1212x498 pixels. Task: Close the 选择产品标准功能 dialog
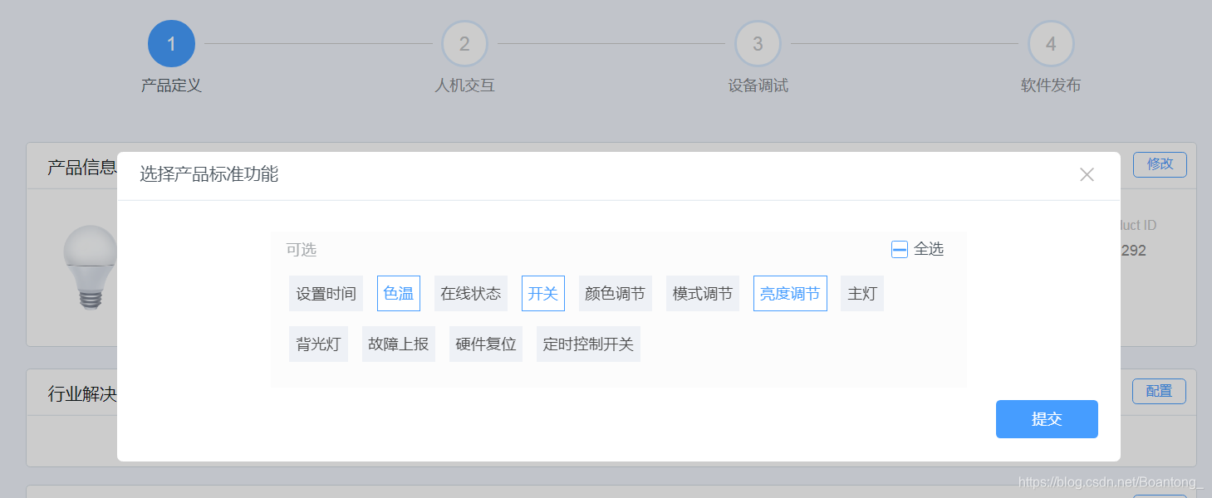(1086, 174)
